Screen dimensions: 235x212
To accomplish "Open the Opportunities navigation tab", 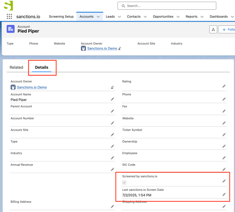I will 163,16.
